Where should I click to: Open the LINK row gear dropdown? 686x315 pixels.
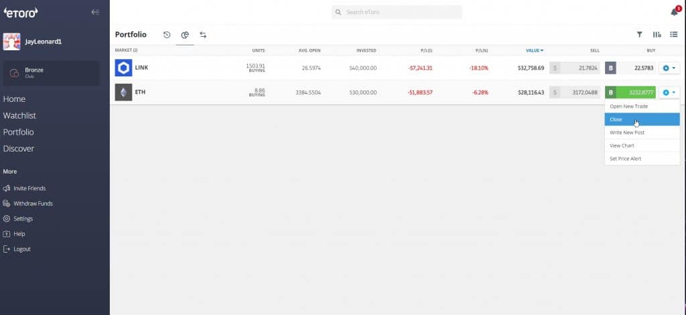click(669, 68)
